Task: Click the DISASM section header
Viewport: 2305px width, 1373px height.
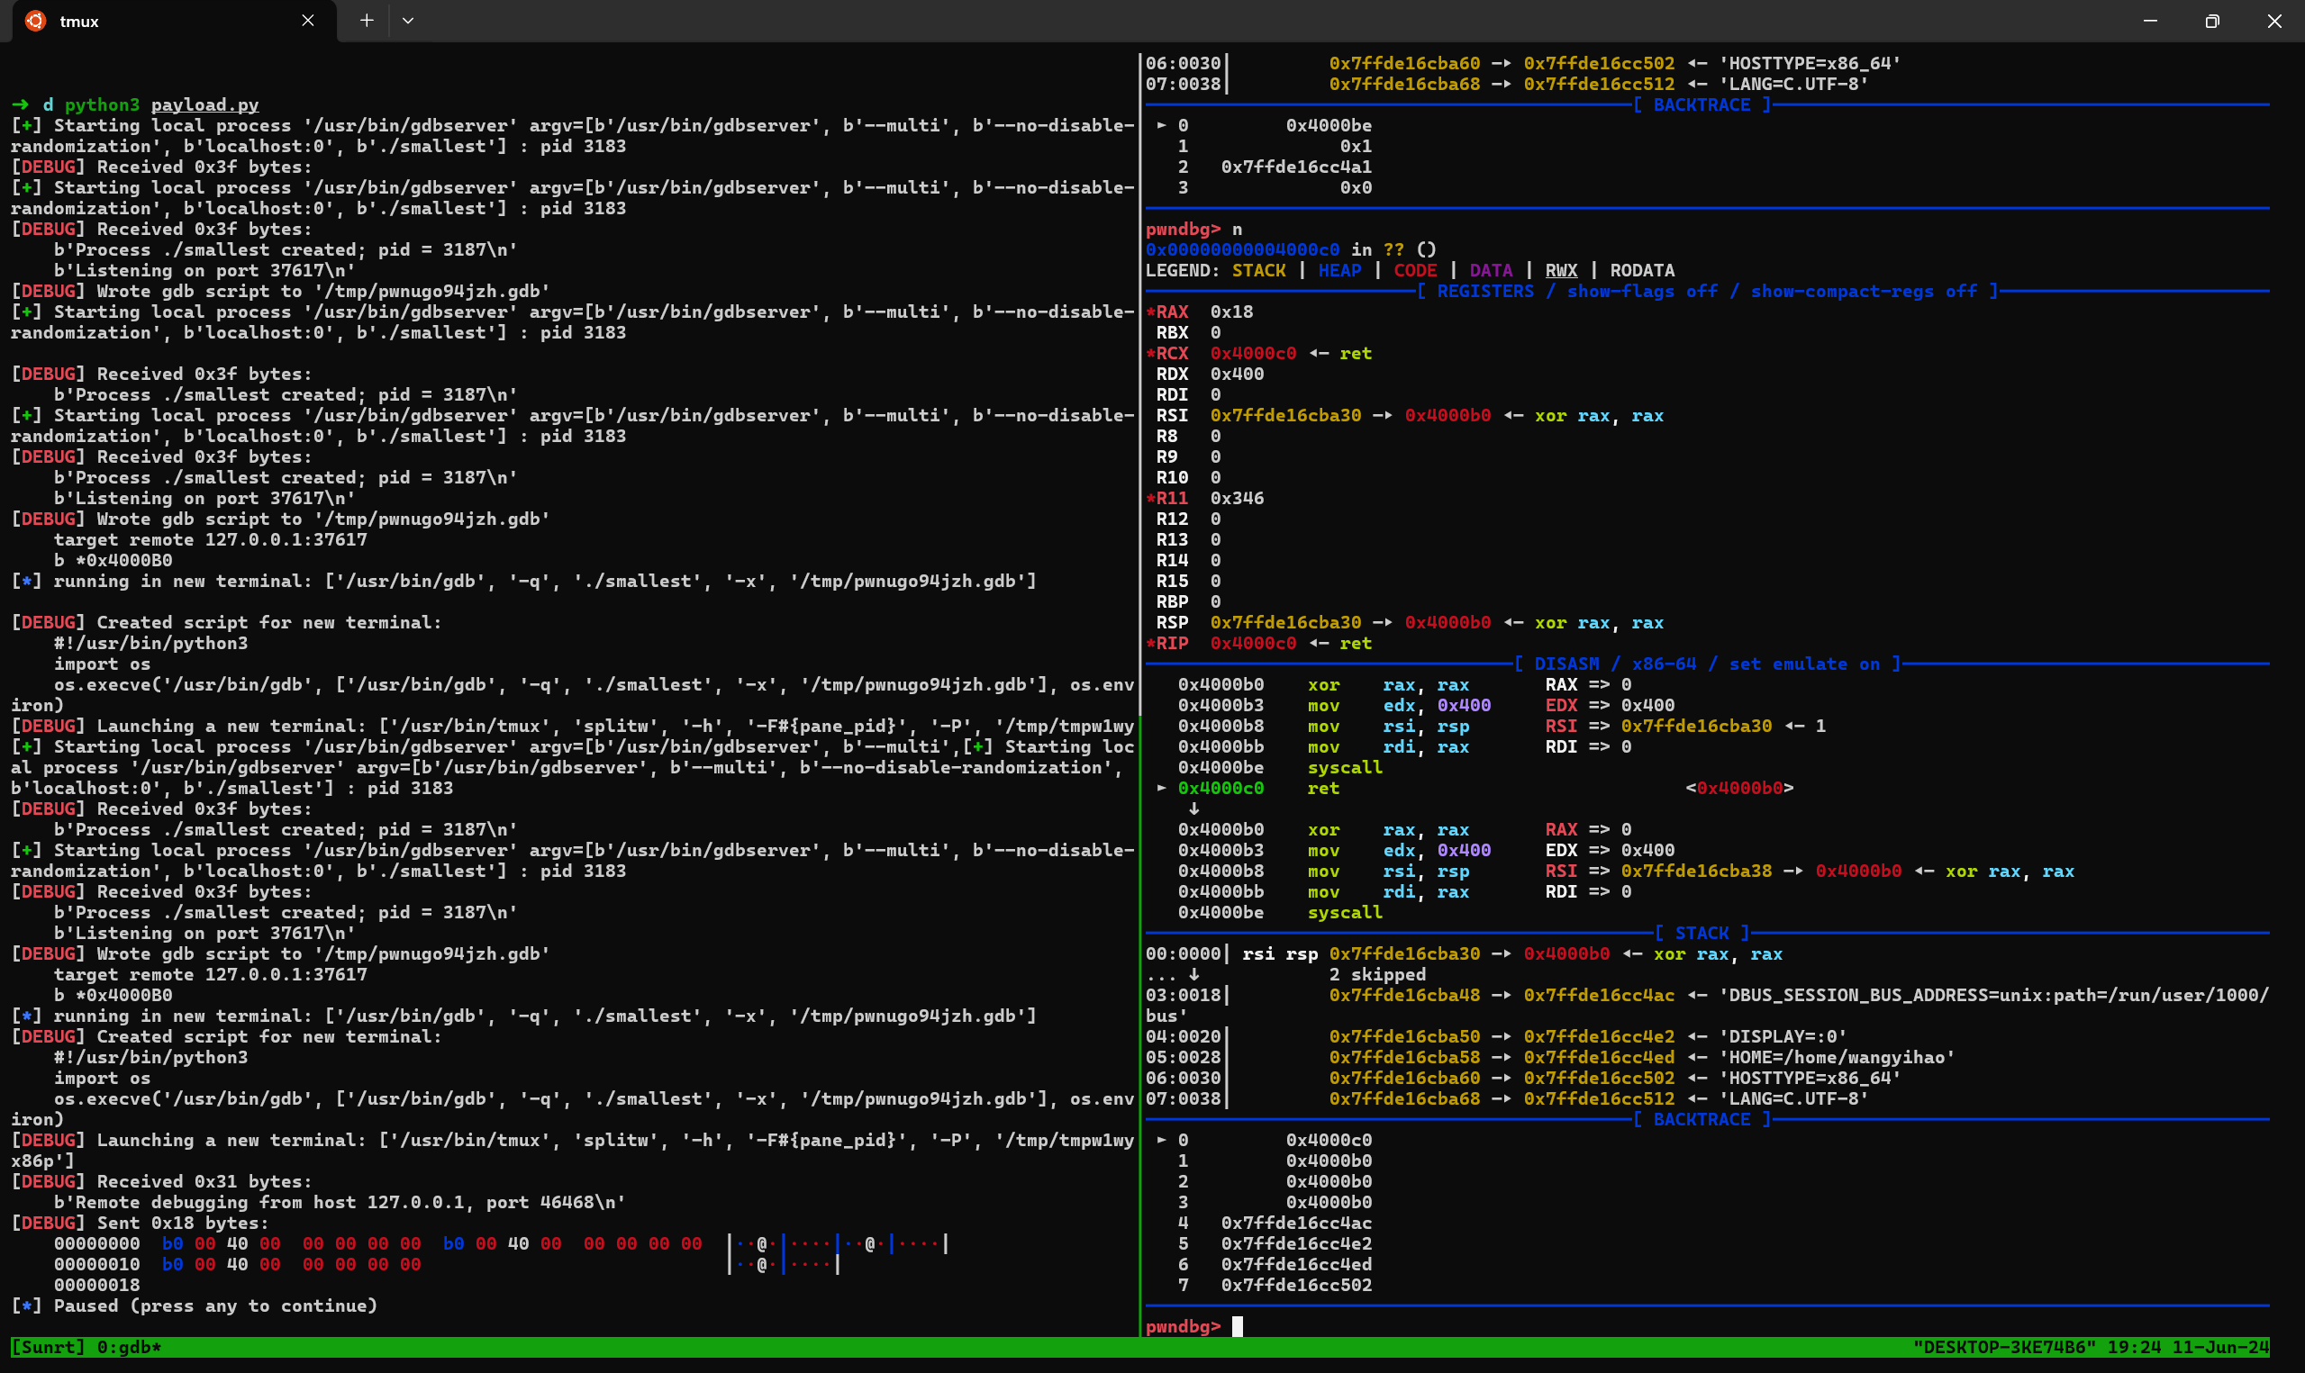Action: point(1707,664)
